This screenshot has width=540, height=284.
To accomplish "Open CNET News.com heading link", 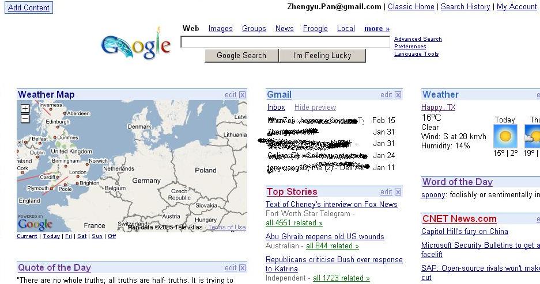I will (x=459, y=219).
